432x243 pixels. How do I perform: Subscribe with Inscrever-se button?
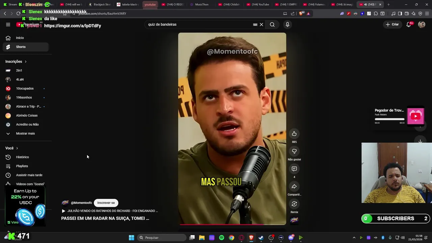click(106, 203)
